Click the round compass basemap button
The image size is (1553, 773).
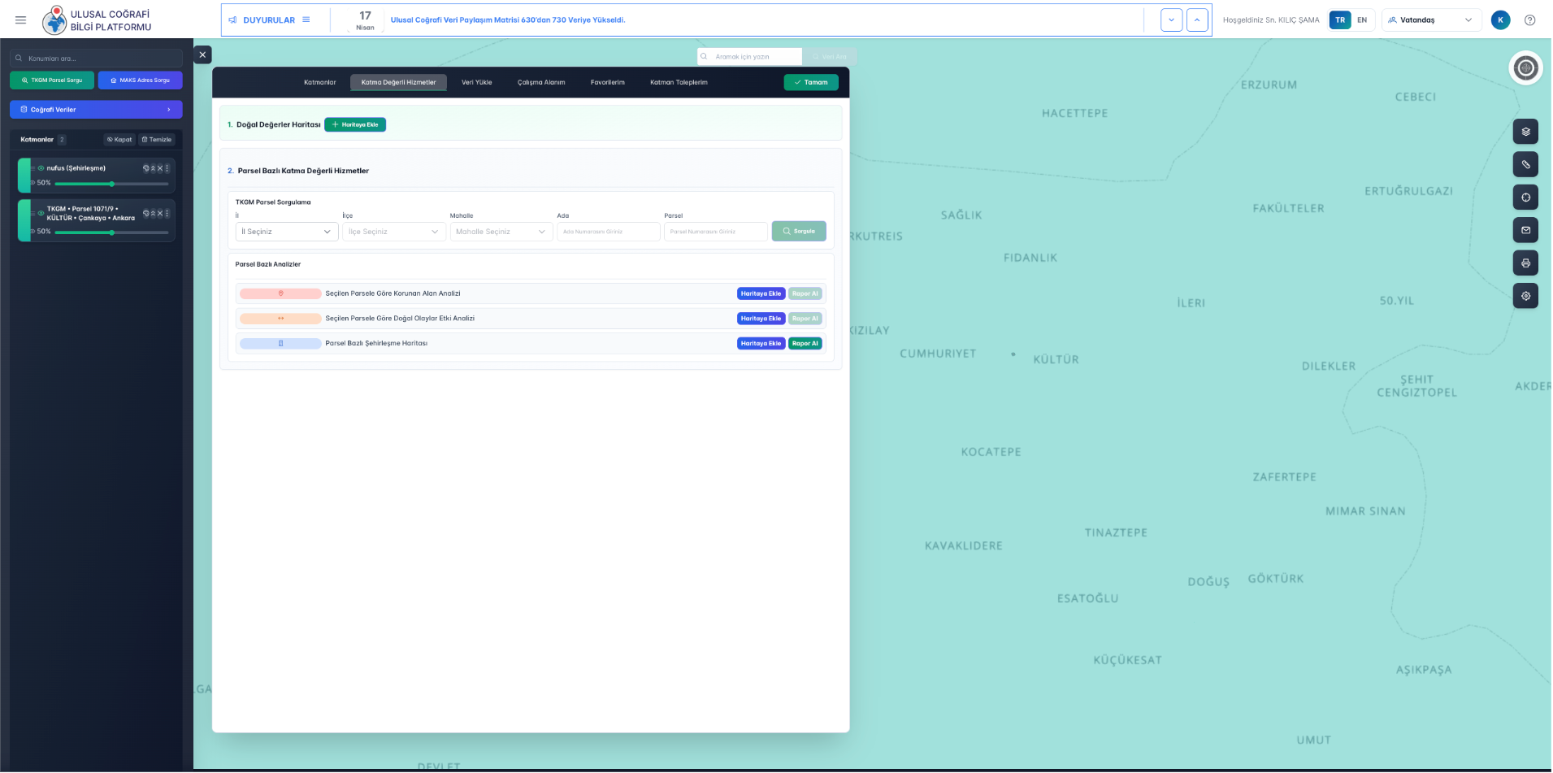pyautogui.click(x=1525, y=67)
